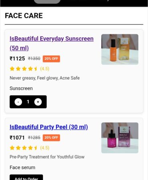
Task: Click the half star of sunscreen rating
Action: pos(36,69)
